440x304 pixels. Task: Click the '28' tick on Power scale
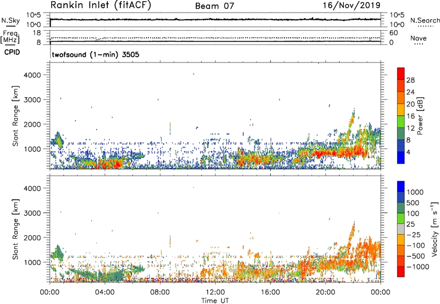(x=410, y=81)
